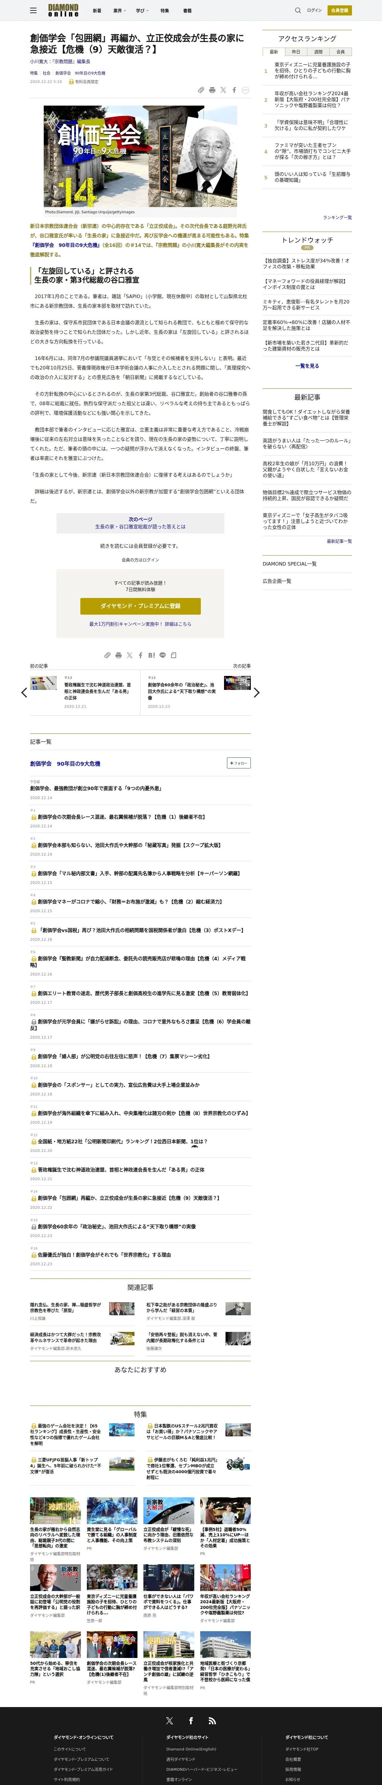Select the 週間 ranking tab
Screen dimensions: 382x1785
point(318,52)
